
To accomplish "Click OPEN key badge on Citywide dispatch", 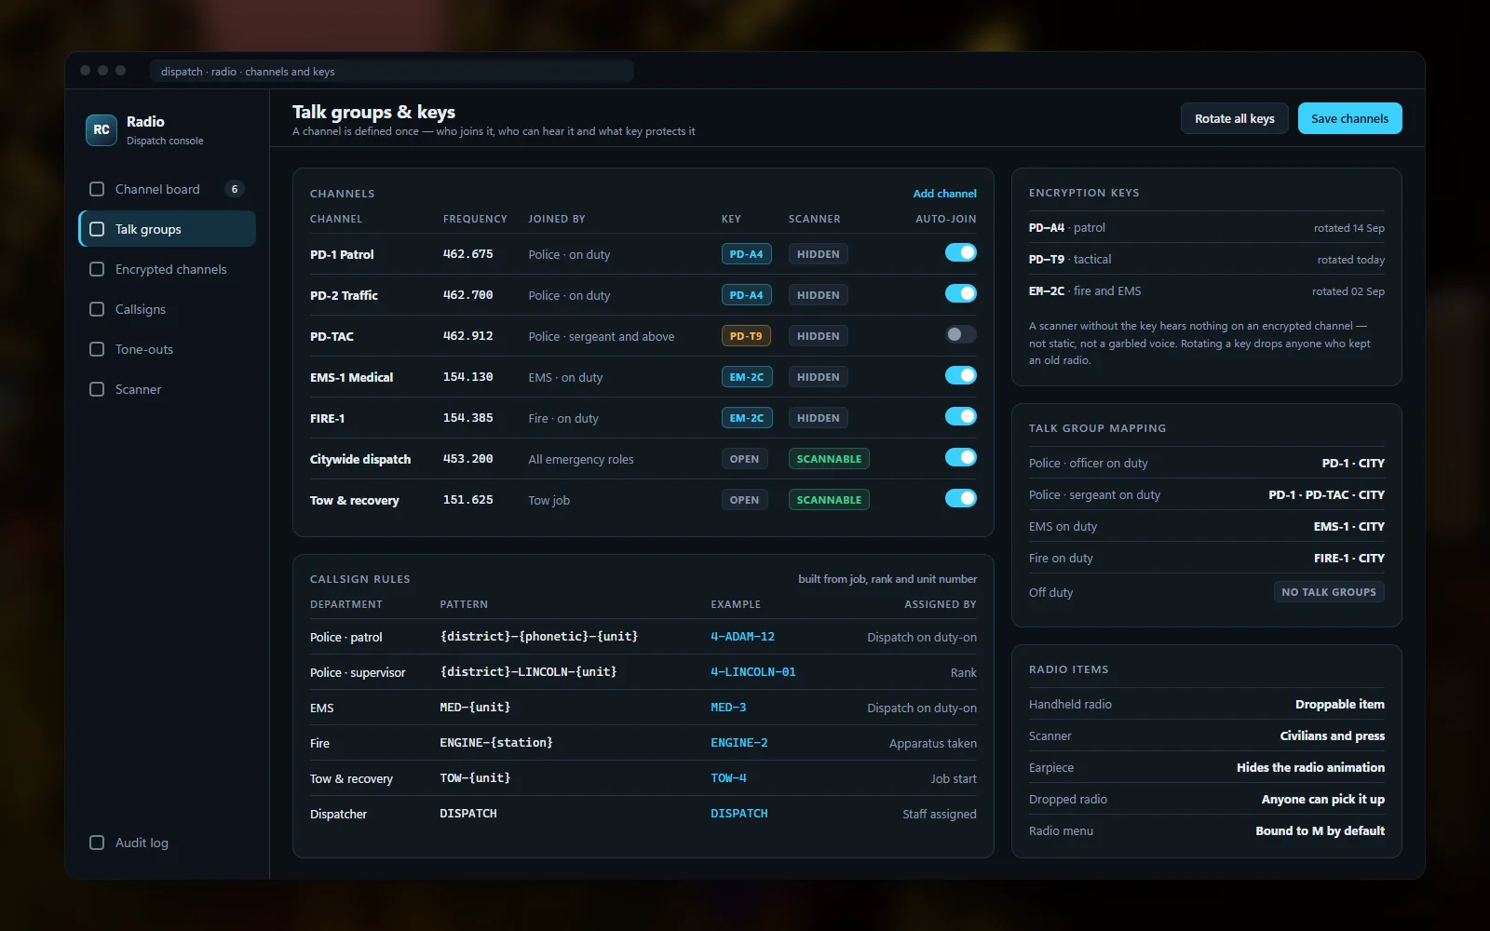I will point(744,459).
